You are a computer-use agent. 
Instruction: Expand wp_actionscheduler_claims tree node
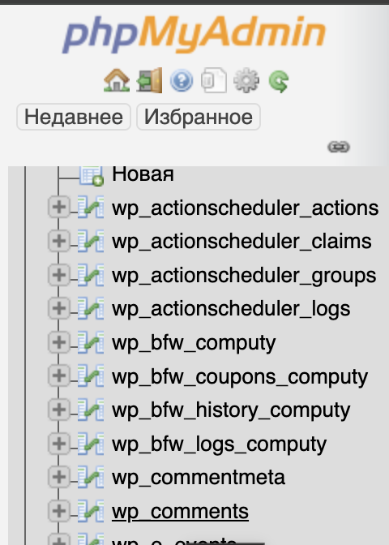click(x=59, y=241)
